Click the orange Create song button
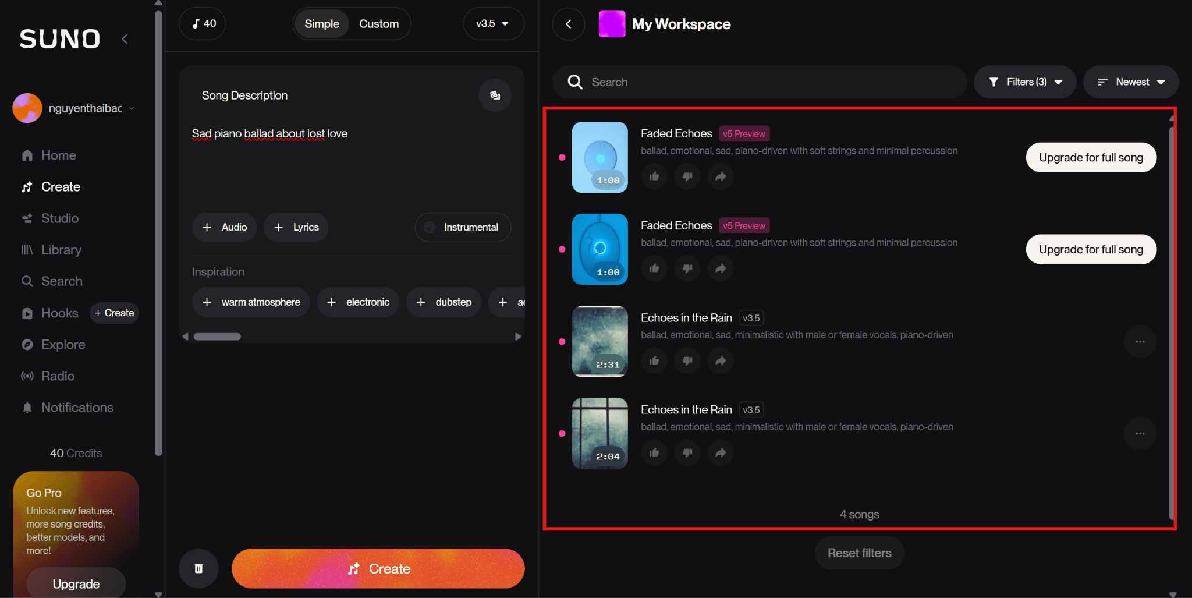The width and height of the screenshot is (1192, 598). tap(378, 568)
